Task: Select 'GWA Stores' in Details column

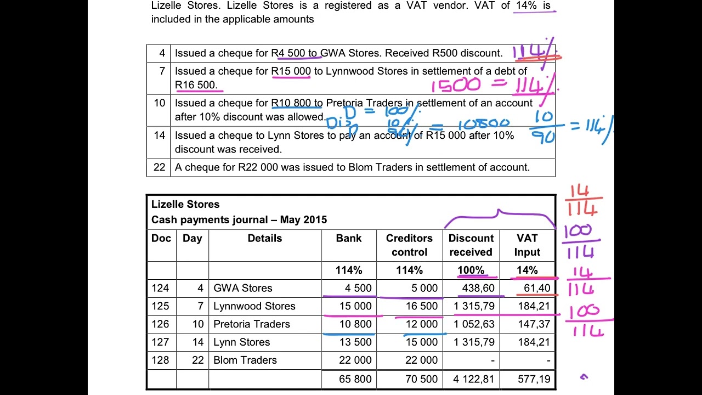Action: pos(242,288)
